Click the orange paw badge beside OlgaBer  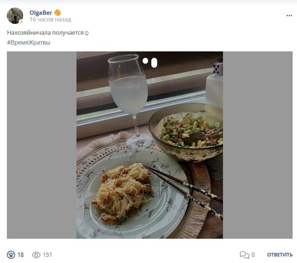(x=58, y=13)
